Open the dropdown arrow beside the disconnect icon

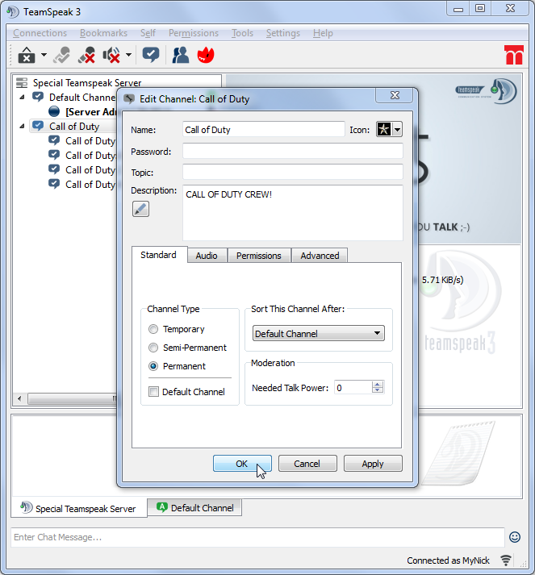point(44,55)
